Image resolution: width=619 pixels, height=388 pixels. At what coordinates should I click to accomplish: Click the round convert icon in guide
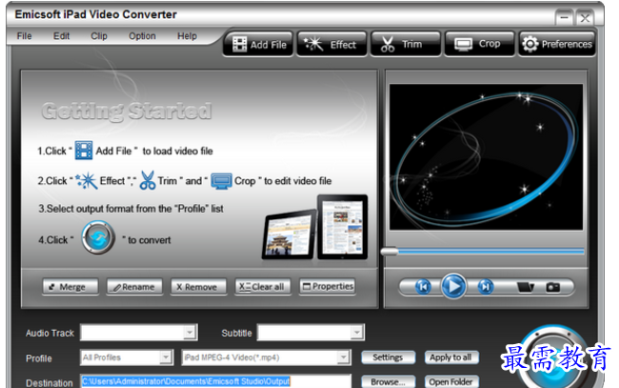(x=98, y=238)
